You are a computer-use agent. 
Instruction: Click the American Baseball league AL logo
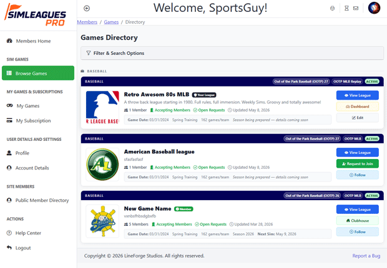pos(102,165)
